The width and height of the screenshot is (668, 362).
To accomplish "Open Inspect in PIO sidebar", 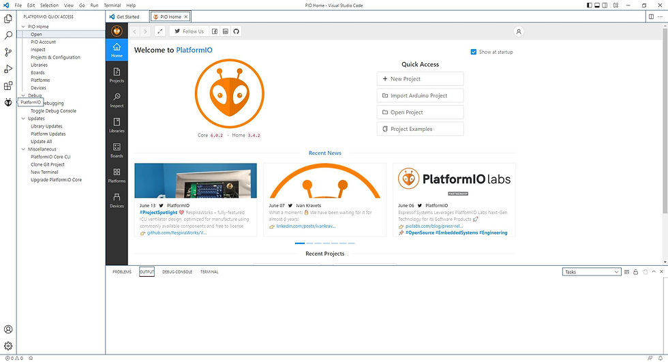I will pyautogui.click(x=117, y=100).
